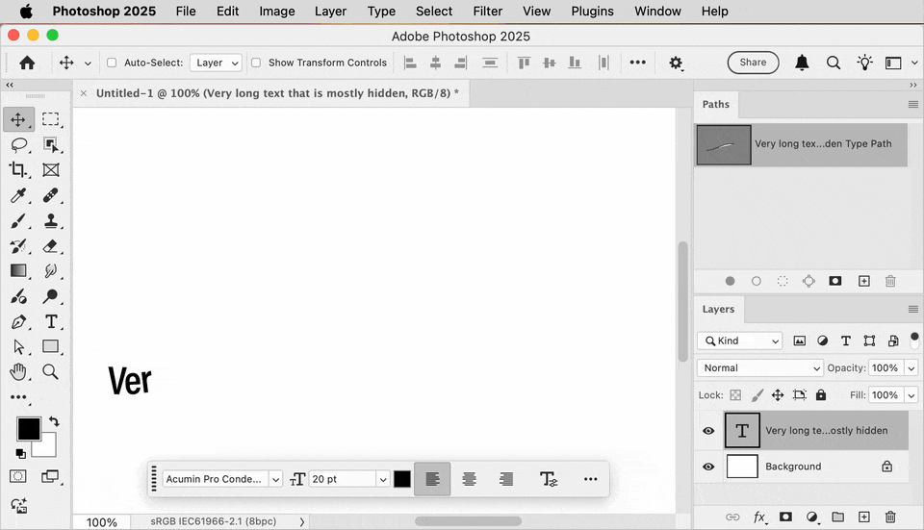Select the Hand tool
The height and width of the screenshot is (530, 924).
(x=18, y=372)
